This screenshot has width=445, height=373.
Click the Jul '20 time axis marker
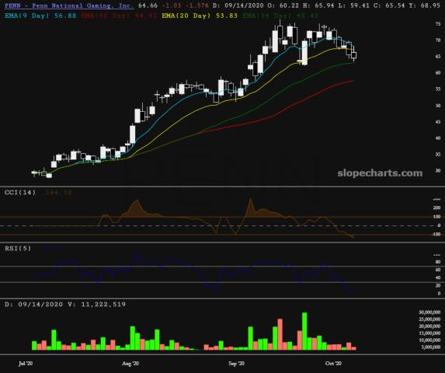click(x=26, y=364)
